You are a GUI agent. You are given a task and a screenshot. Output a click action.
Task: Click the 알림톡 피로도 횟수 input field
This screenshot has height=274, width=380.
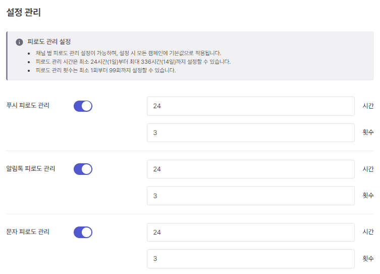pos(250,196)
